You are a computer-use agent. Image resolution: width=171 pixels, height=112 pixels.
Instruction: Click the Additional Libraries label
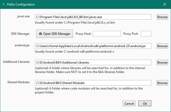point(16,62)
